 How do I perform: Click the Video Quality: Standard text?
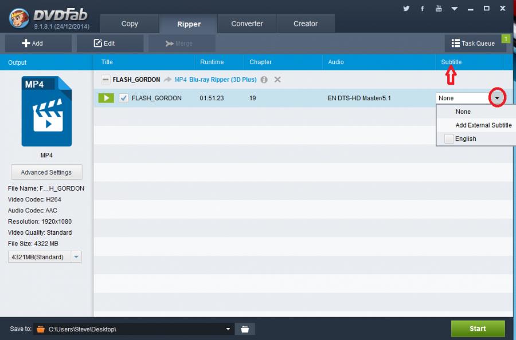point(40,232)
